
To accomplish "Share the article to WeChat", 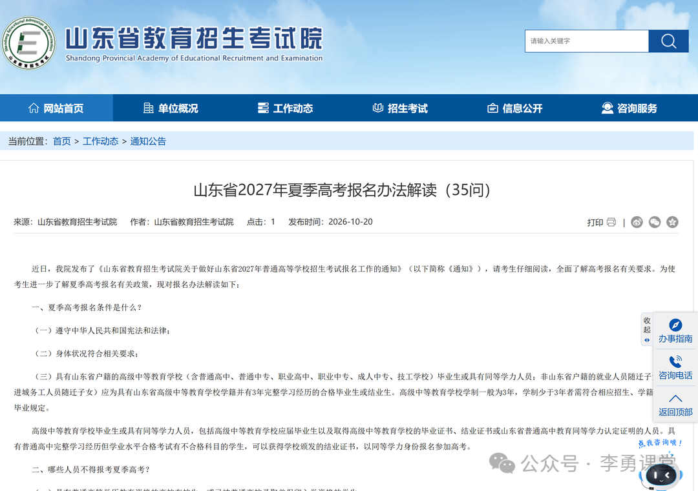I will coord(655,222).
